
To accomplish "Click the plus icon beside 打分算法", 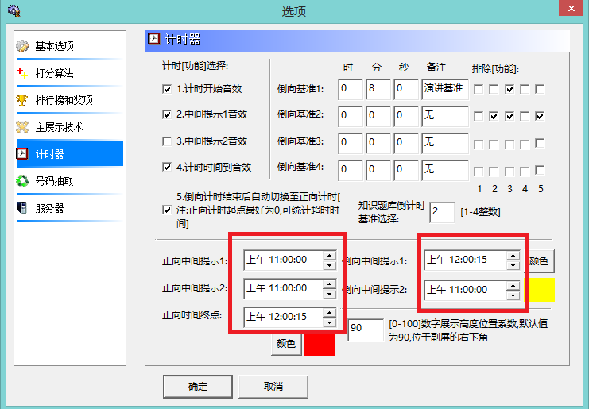I will click(22, 73).
